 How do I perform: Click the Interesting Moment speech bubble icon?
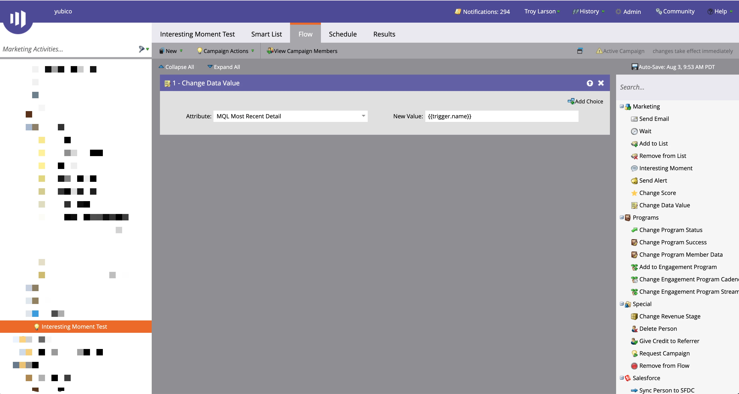pos(634,168)
